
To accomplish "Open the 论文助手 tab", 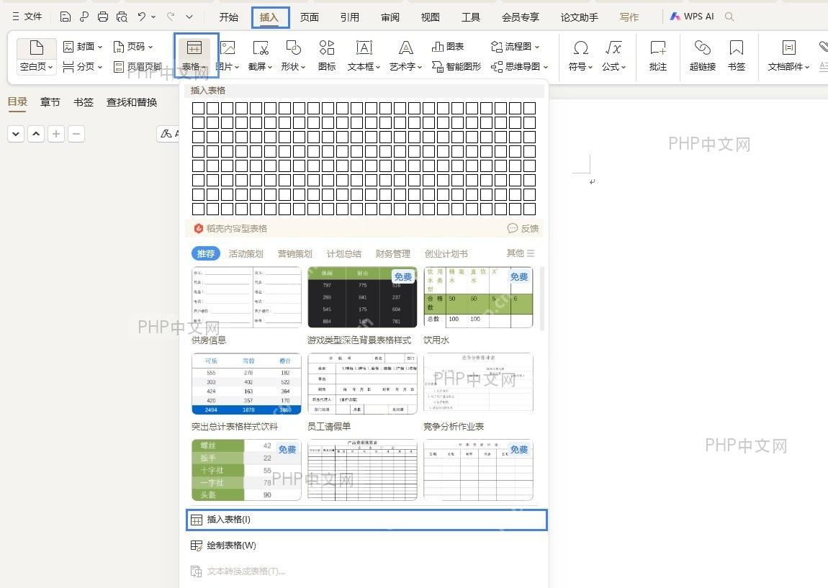I will pos(580,17).
